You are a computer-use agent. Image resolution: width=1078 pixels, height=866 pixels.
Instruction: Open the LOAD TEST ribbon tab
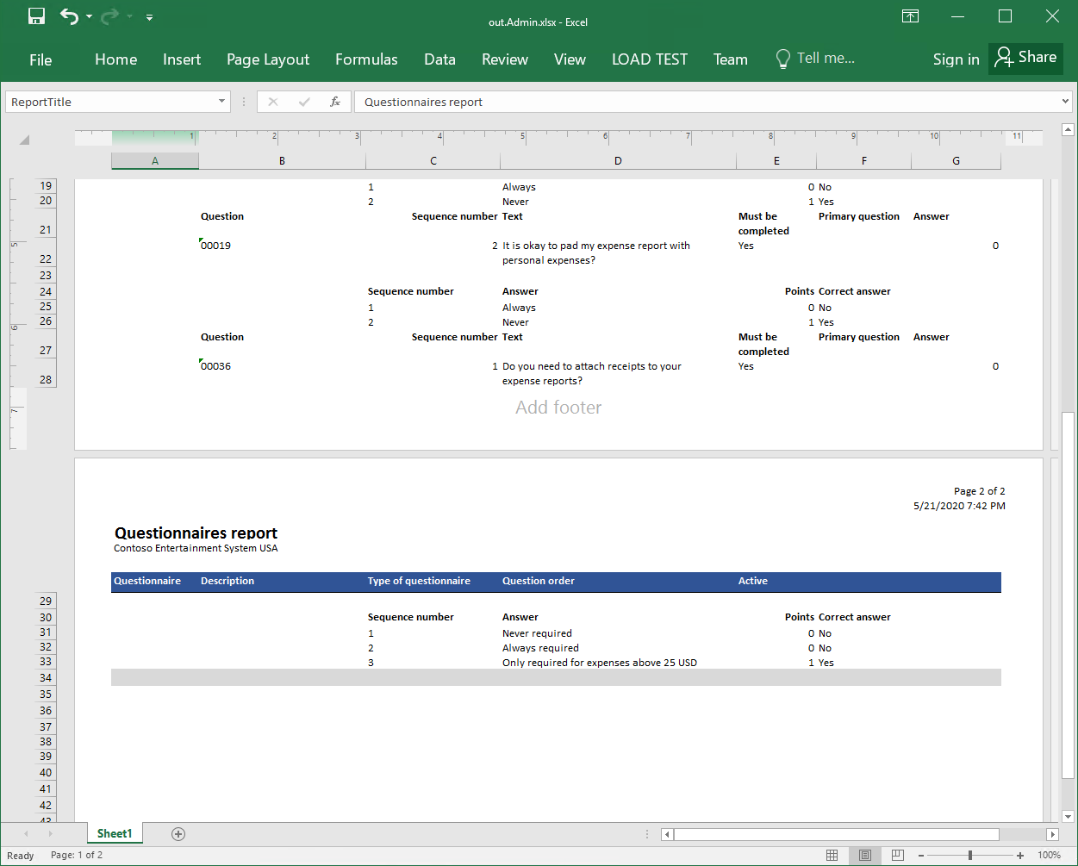pos(649,59)
